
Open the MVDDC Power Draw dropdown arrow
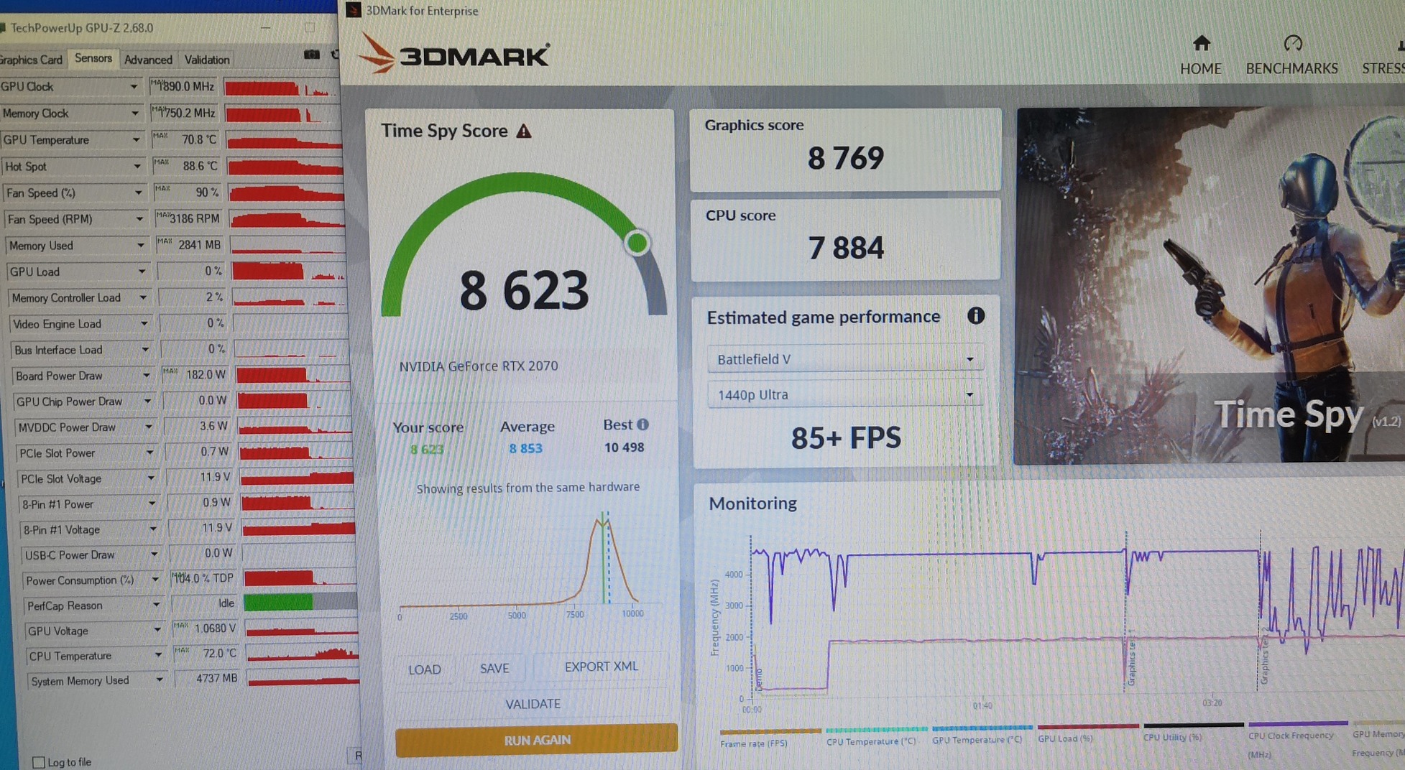pos(148,427)
